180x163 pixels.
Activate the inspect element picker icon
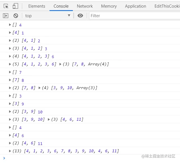pyautogui.click(x=6, y=6)
